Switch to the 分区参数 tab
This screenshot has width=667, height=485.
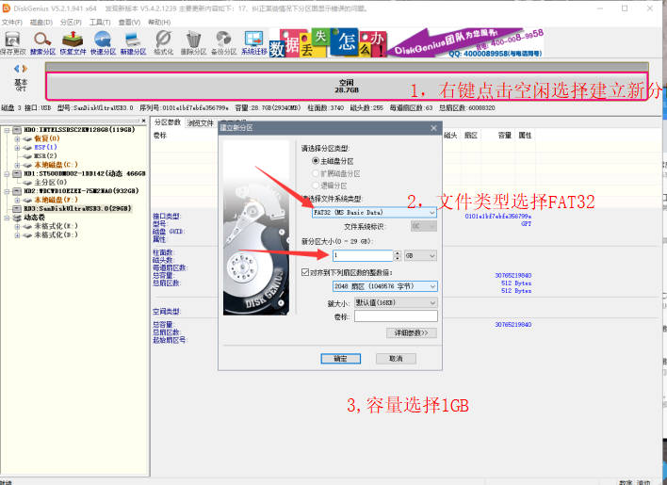pos(167,122)
